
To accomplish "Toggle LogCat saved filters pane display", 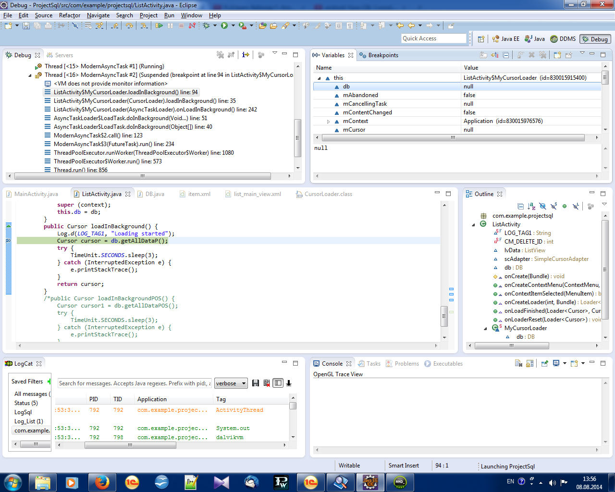I will (x=278, y=383).
